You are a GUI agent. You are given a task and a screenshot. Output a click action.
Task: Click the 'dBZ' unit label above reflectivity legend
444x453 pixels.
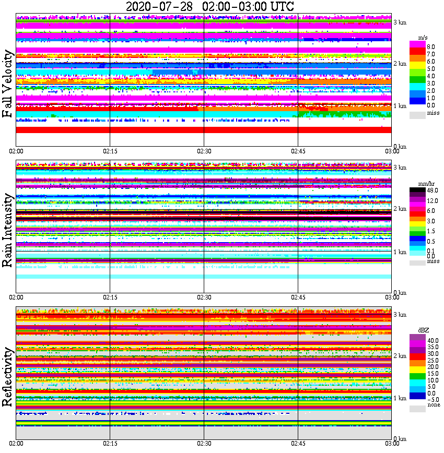pos(424,330)
